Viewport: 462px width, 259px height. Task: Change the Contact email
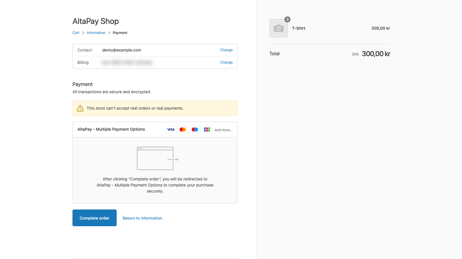click(x=226, y=50)
